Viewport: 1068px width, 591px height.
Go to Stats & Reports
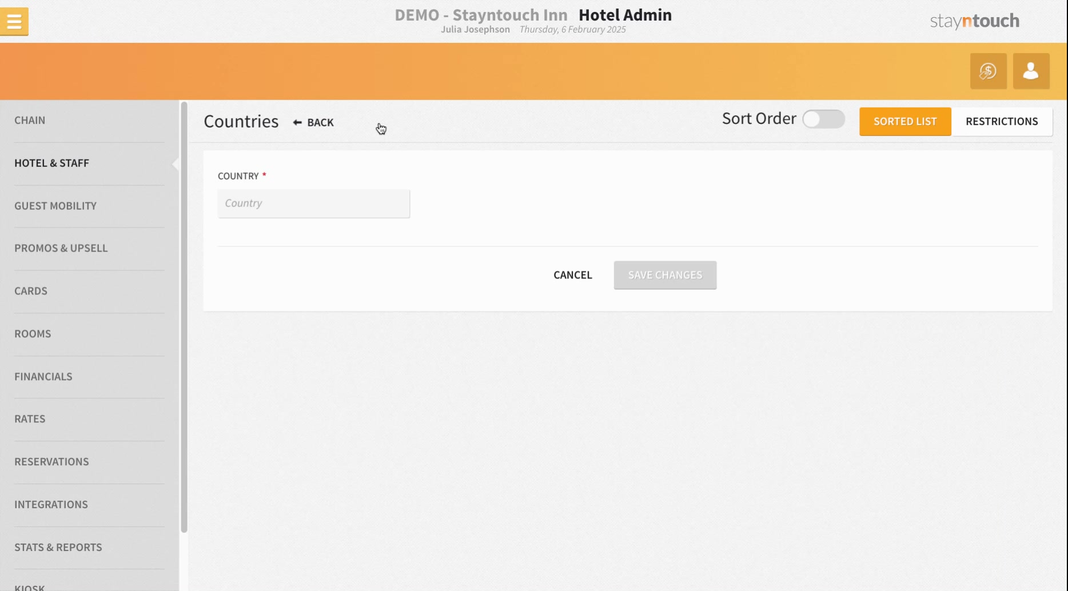(x=58, y=548)
